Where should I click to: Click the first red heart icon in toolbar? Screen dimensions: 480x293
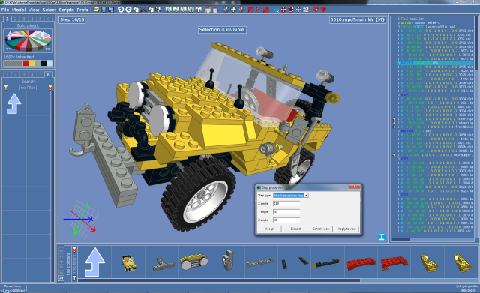tap(316, 10)
